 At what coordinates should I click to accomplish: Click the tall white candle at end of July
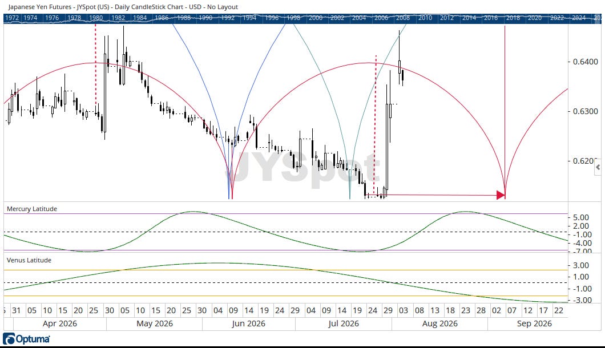click(387, 147)
